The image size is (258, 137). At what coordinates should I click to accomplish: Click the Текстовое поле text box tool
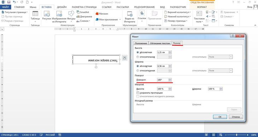(x=199, y=17)
